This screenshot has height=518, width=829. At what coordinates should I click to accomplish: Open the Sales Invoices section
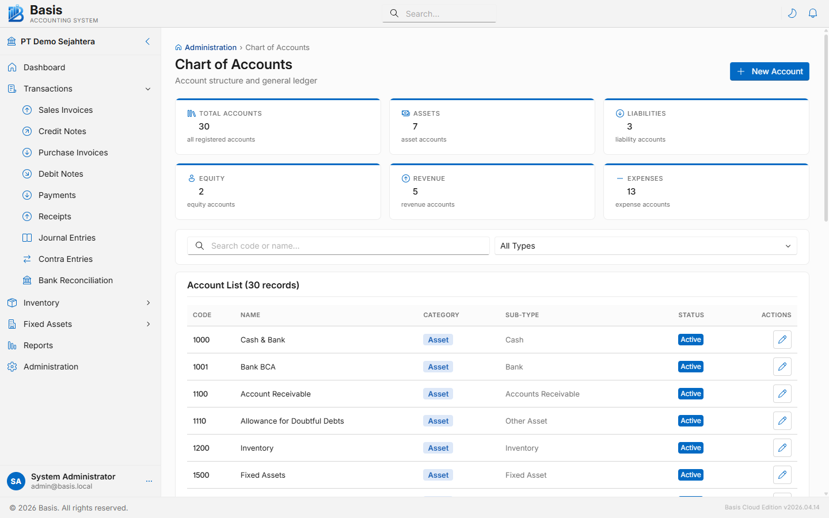tap(66, 109)
